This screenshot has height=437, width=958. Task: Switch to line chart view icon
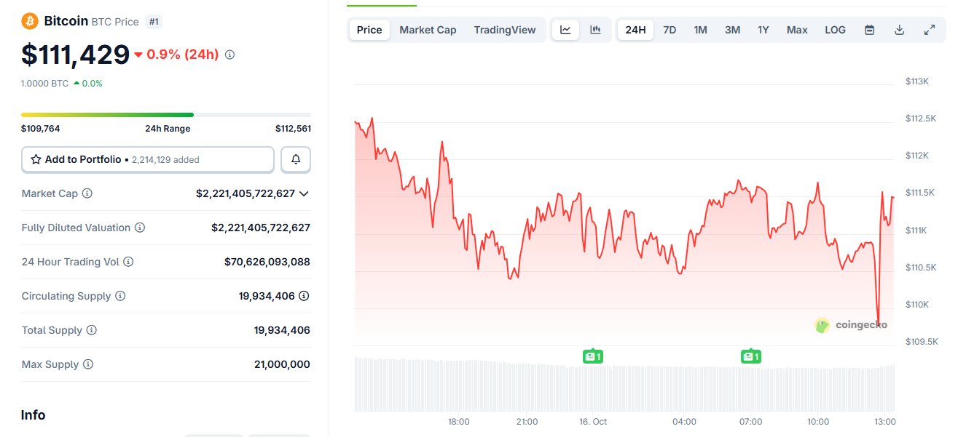[565, 30]
